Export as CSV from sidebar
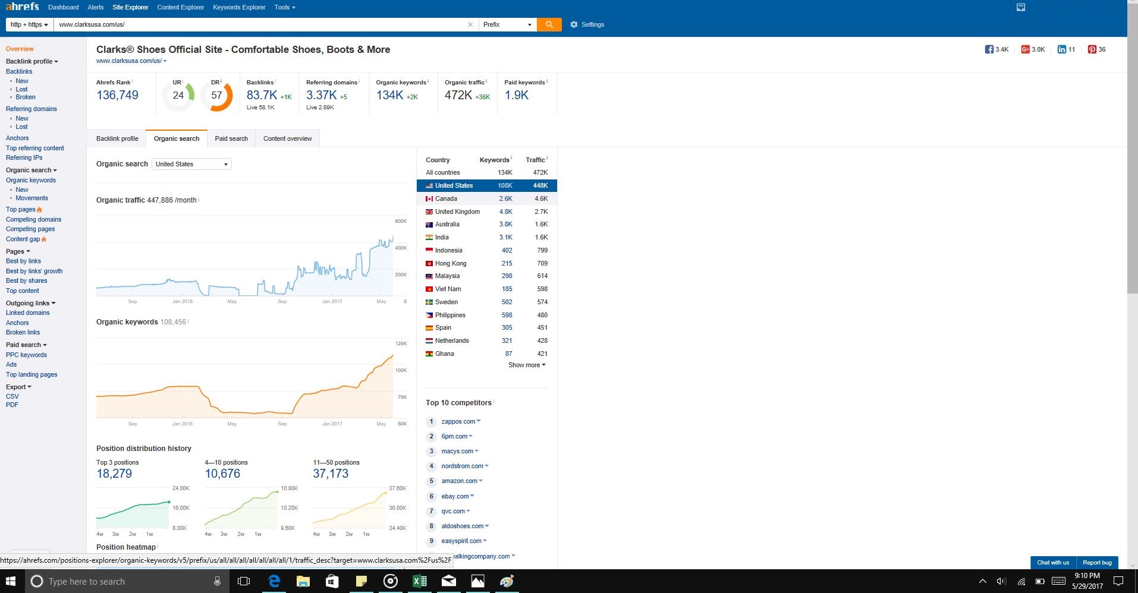This screenshot has width=1138, height=593. (x=12, y=396)
